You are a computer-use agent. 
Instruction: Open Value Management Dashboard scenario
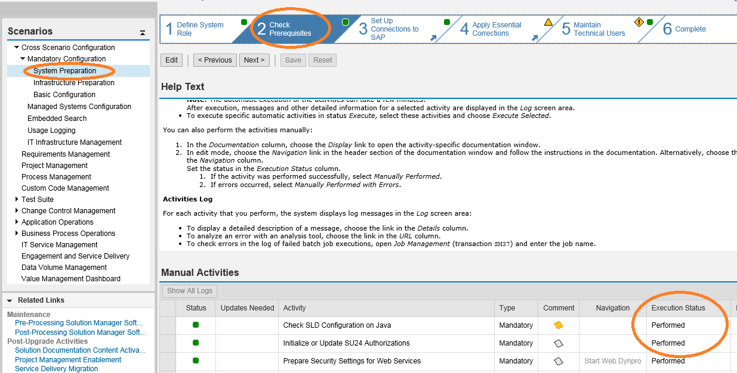(71, 279)
